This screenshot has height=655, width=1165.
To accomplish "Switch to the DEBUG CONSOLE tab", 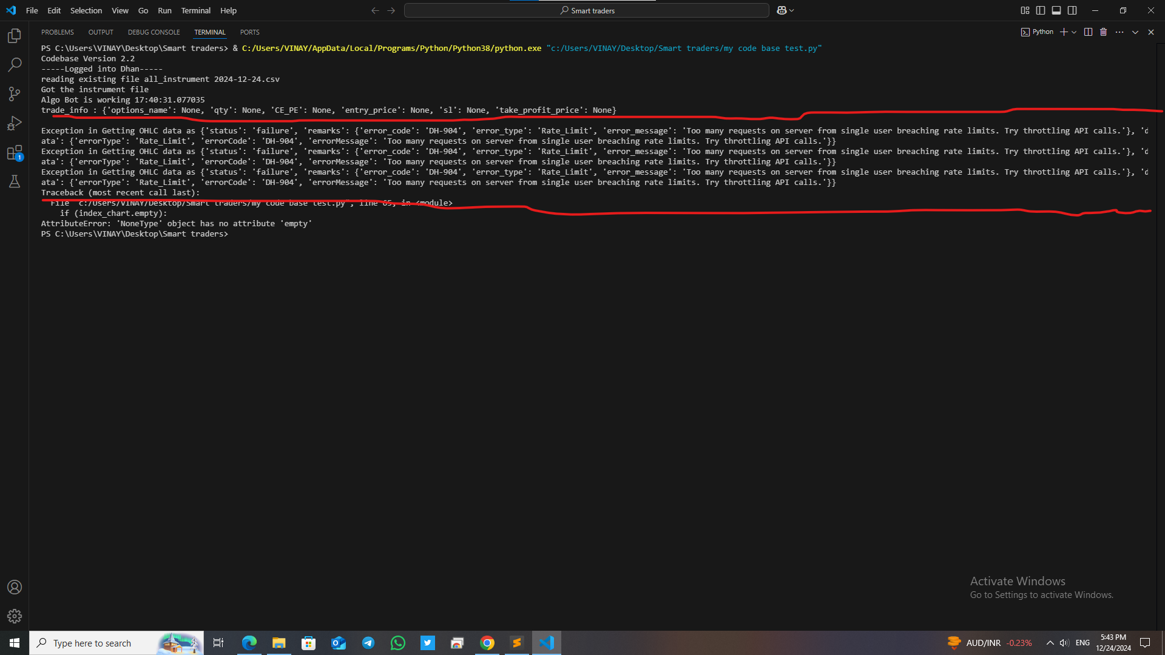I will pyautogui.click(x=154, y=32).
